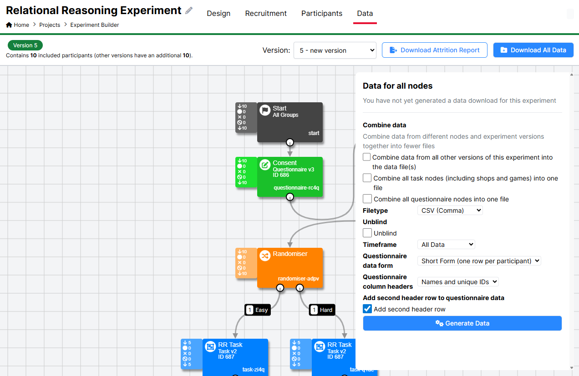Click the file icon in Download Attrition Report
Image resolution: width=579 pixels, height=376 pixels.
coord(394,50)
